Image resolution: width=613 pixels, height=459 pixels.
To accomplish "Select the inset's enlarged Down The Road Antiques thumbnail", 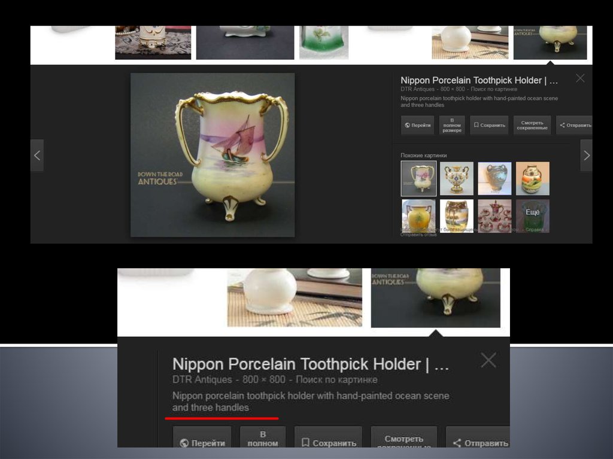I will [436, 297].
